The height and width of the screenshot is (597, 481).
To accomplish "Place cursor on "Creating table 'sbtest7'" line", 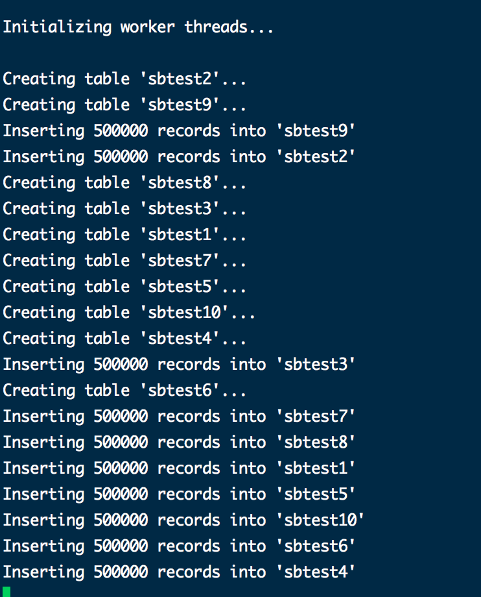I will pos(124,261).
